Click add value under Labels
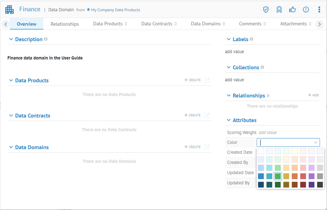This screenshot has width=327, height=210. (x=235, y=52)
